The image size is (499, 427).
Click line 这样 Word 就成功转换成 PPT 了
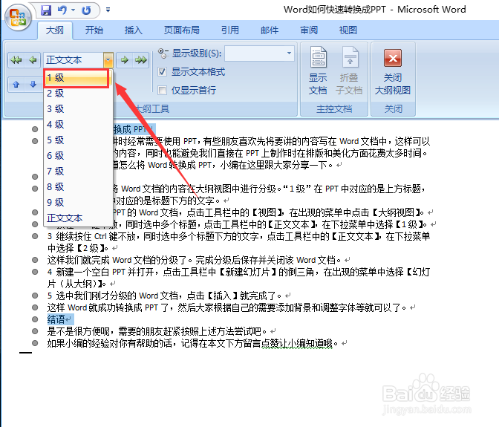(x=227, y=307)
